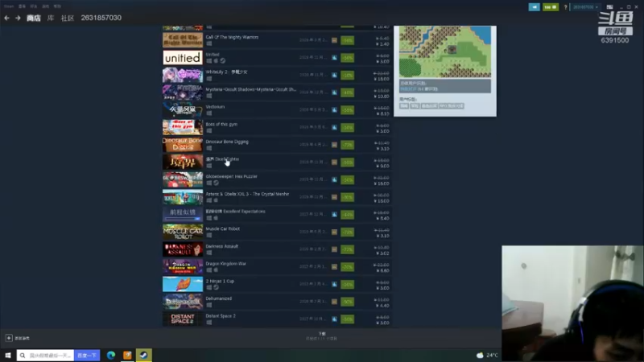Click the ¥ 18.00 price on Globesweeper row
The height and width of the screenshot is (362, 644).
tap(382, 183)
